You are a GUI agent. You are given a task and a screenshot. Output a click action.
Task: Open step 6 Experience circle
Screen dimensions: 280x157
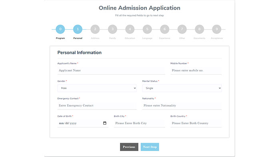(165, 29)
